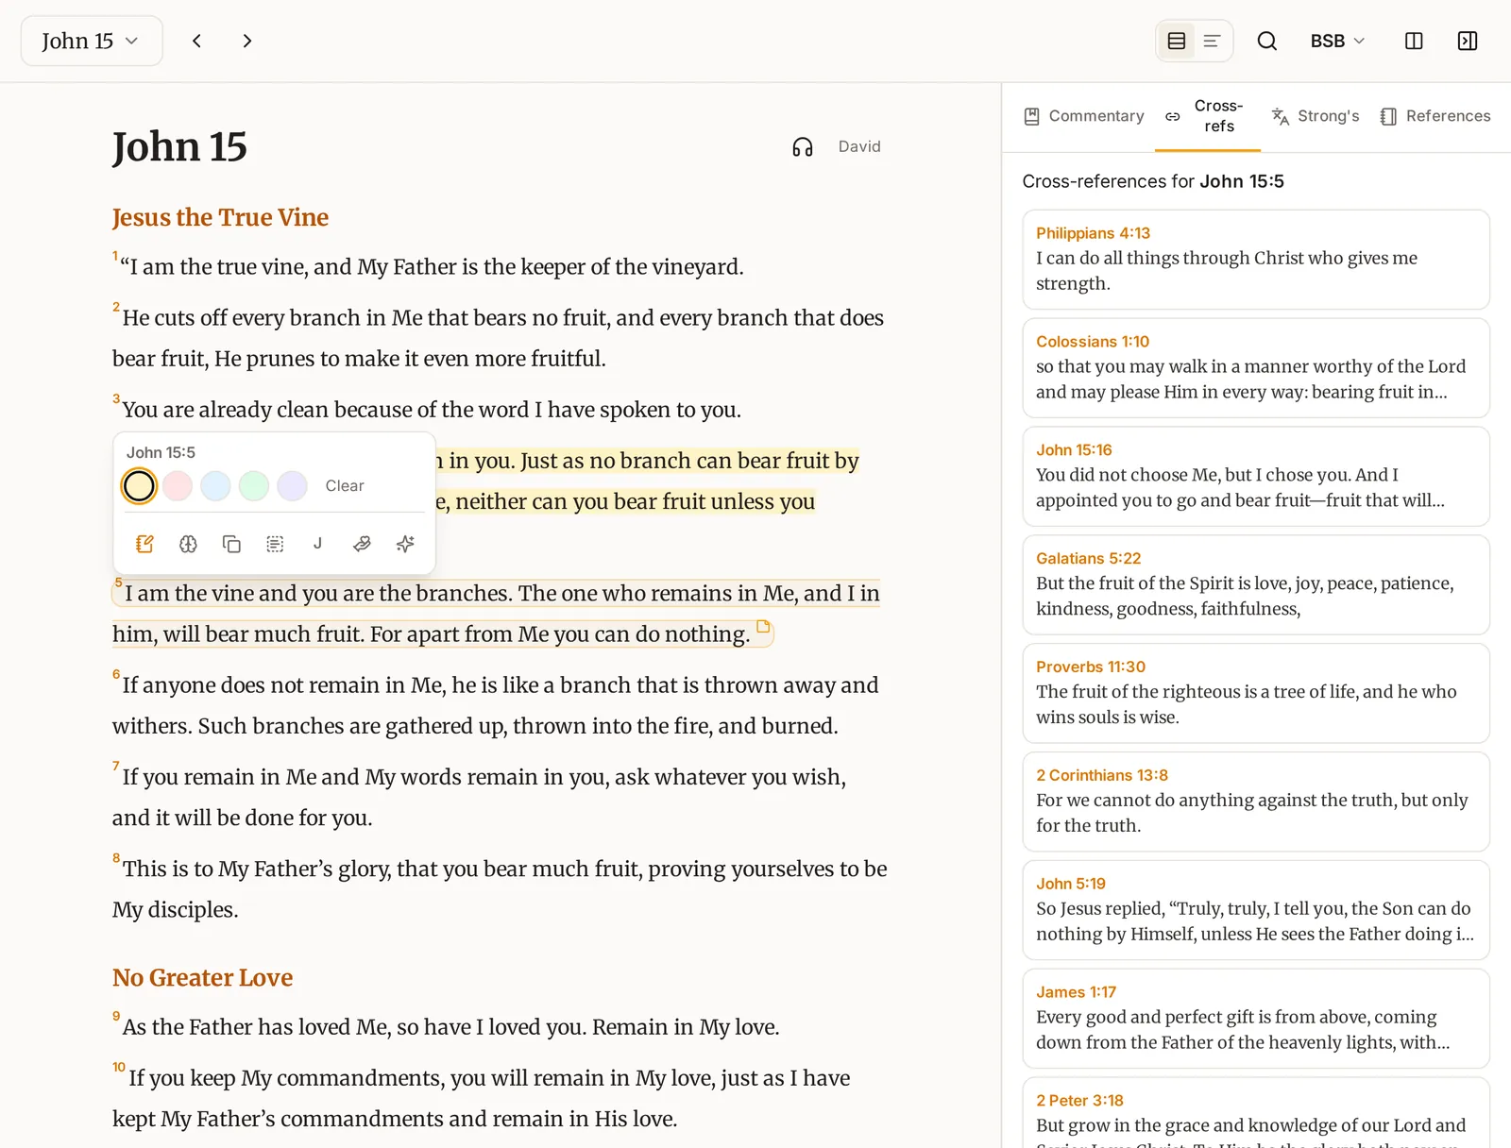1511x1148 pixels.
Task: Choose the purple highlight swatch
Action: [292, 486]
